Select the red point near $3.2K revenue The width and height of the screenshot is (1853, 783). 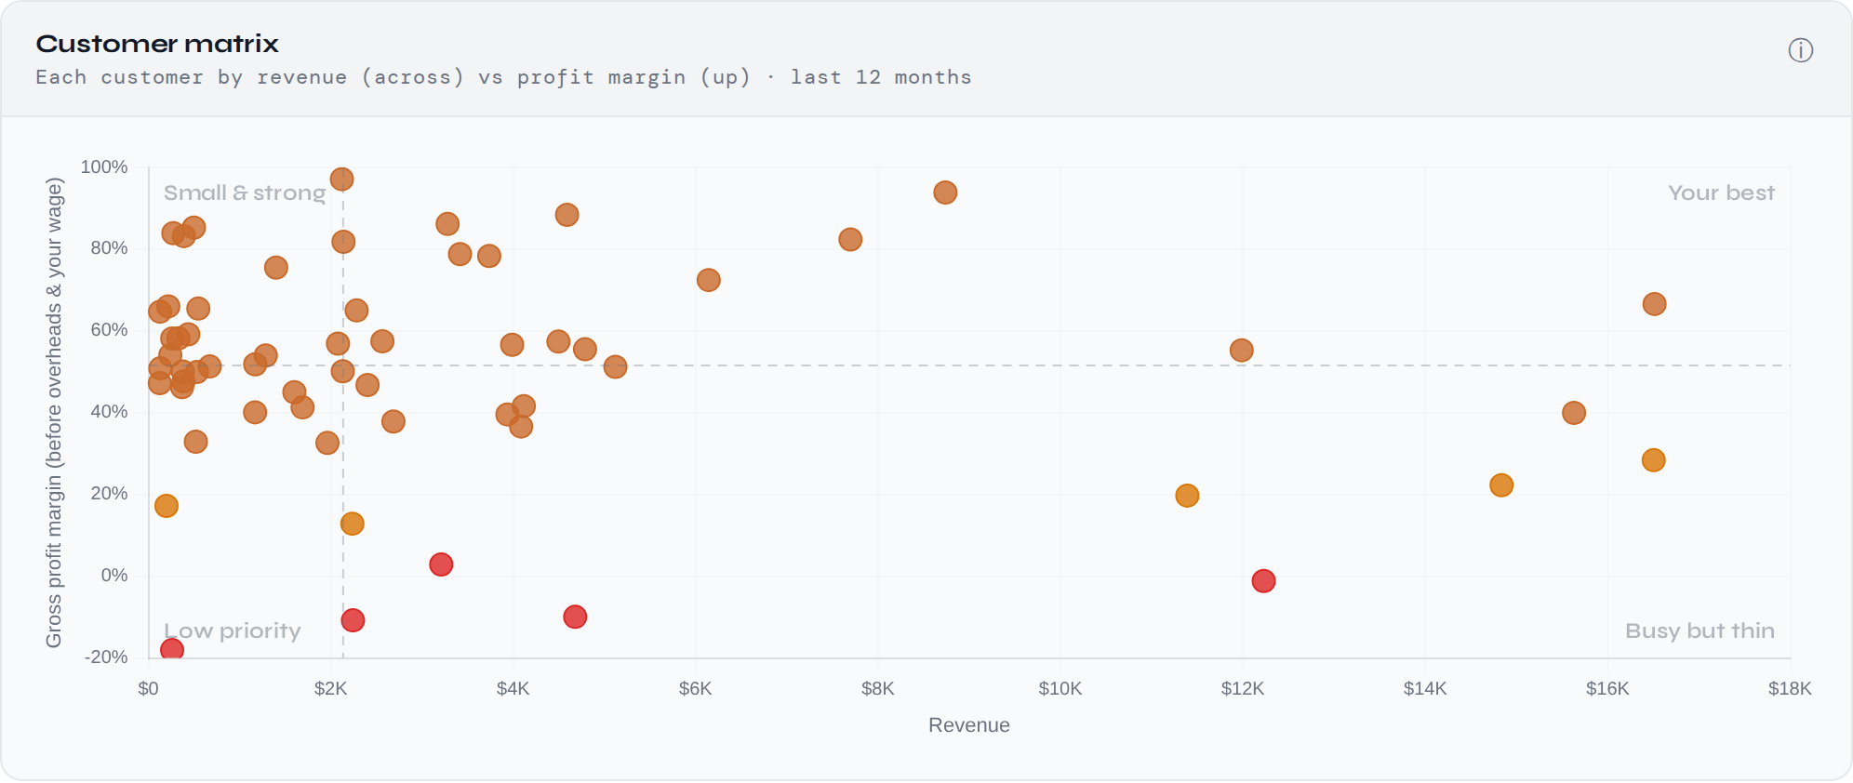[x=441, y=564]
